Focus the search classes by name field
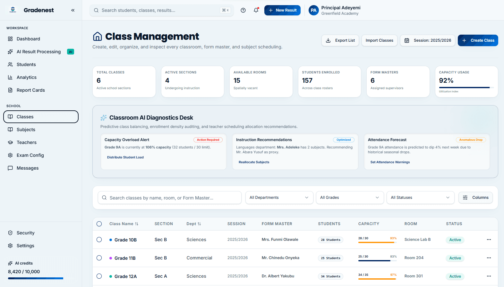 170,198
